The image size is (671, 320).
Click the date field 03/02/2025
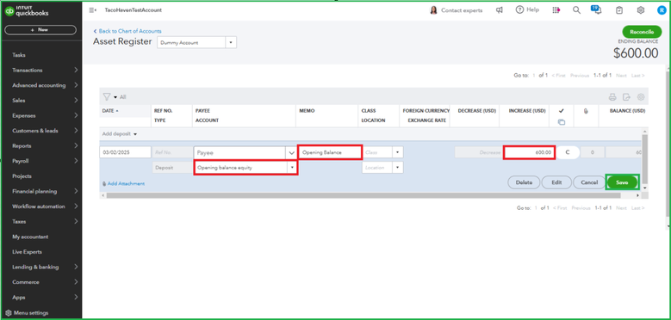click(x=125, y=152)
